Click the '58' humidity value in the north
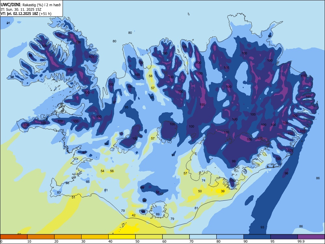Viewport: 325px width, 244px height. pos(150,76)
